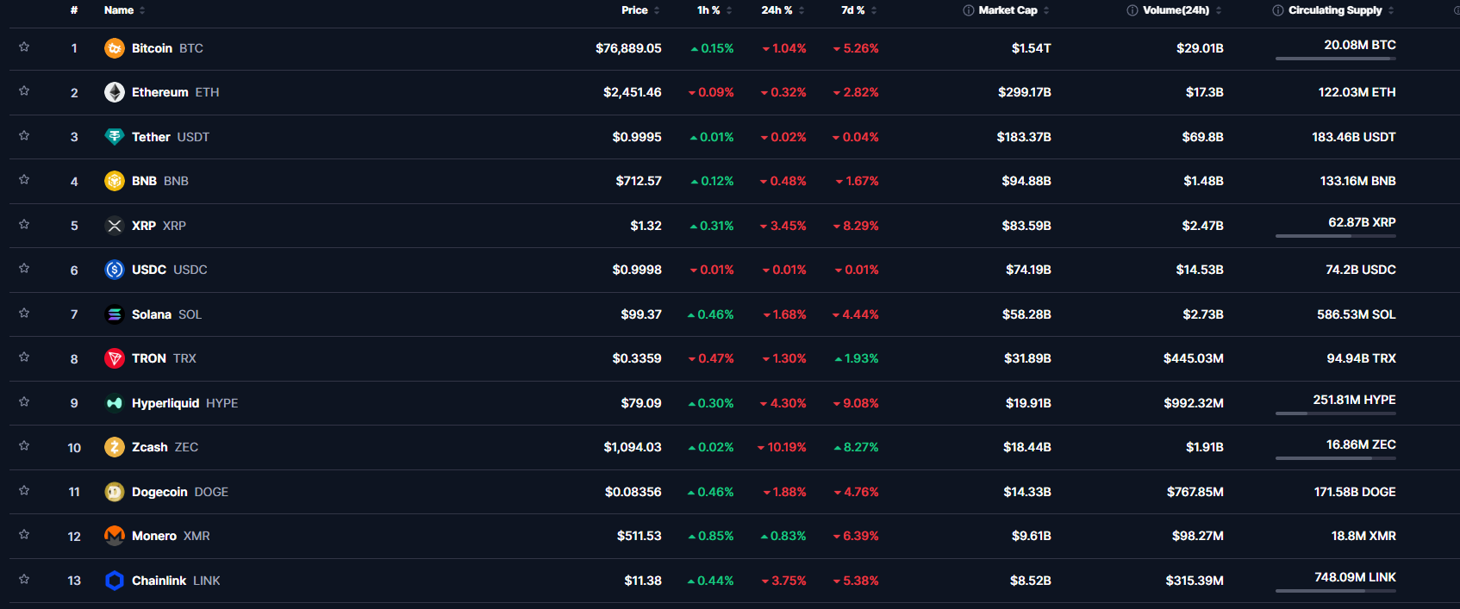The image size is (1460, 609).
Task: Sort by the 24h % column
Action: click(x=783, y=10)
